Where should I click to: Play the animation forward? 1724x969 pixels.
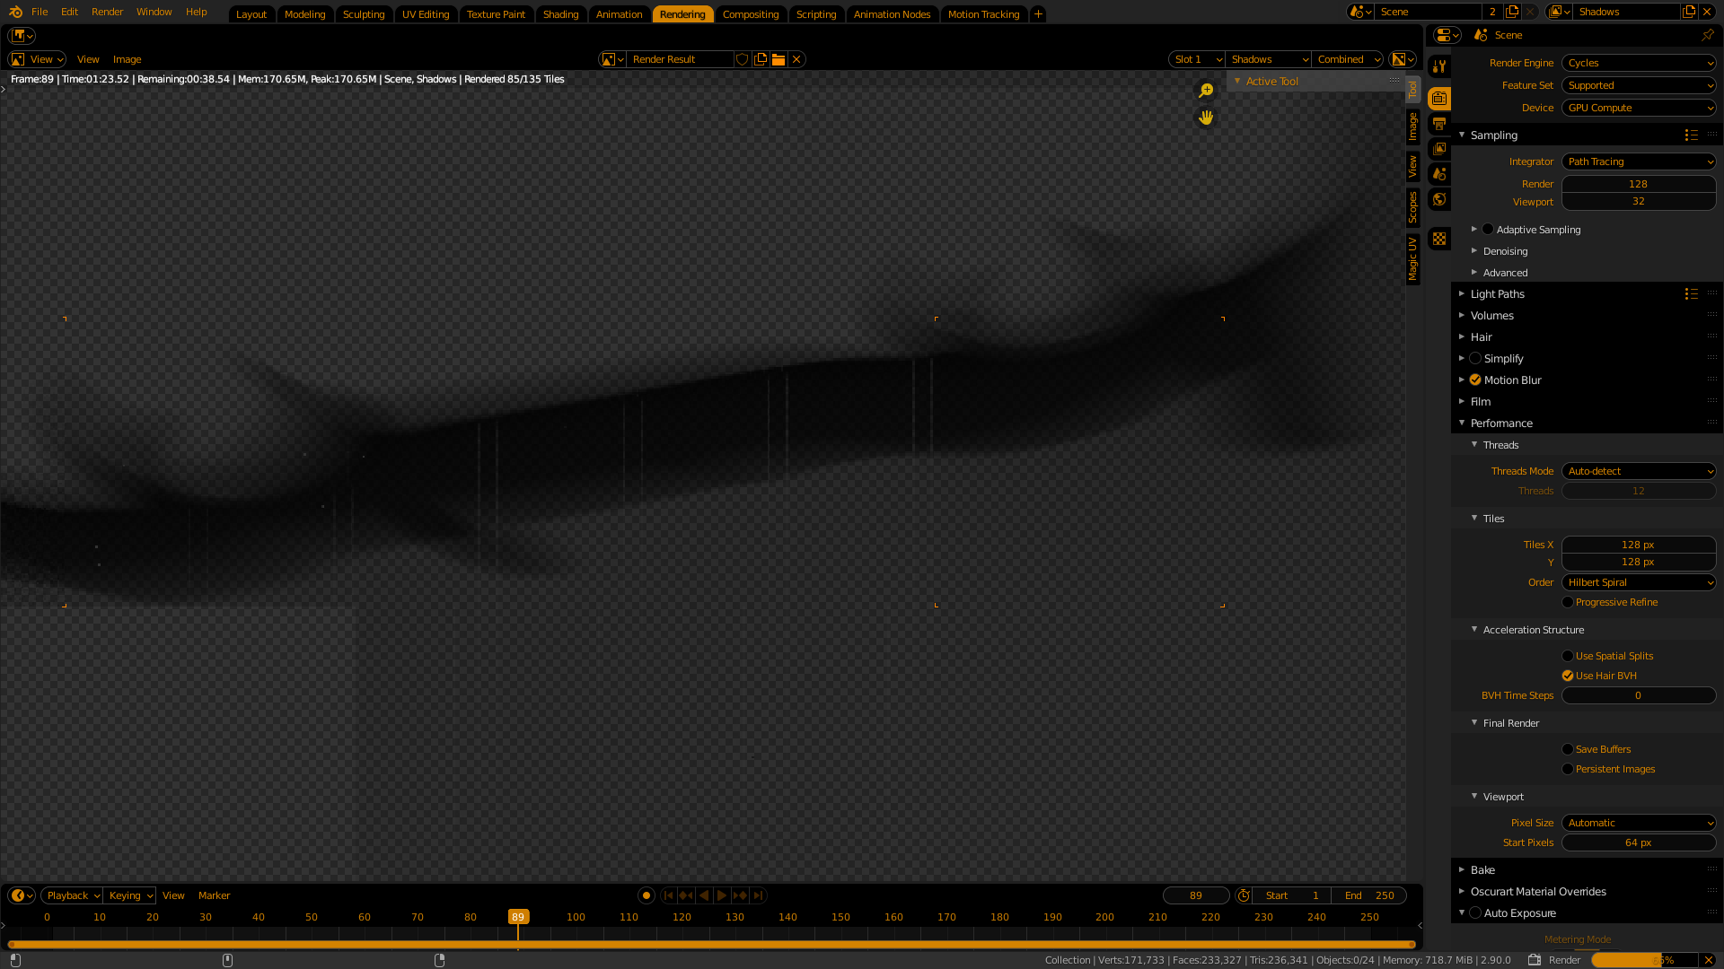pos(722,895)
